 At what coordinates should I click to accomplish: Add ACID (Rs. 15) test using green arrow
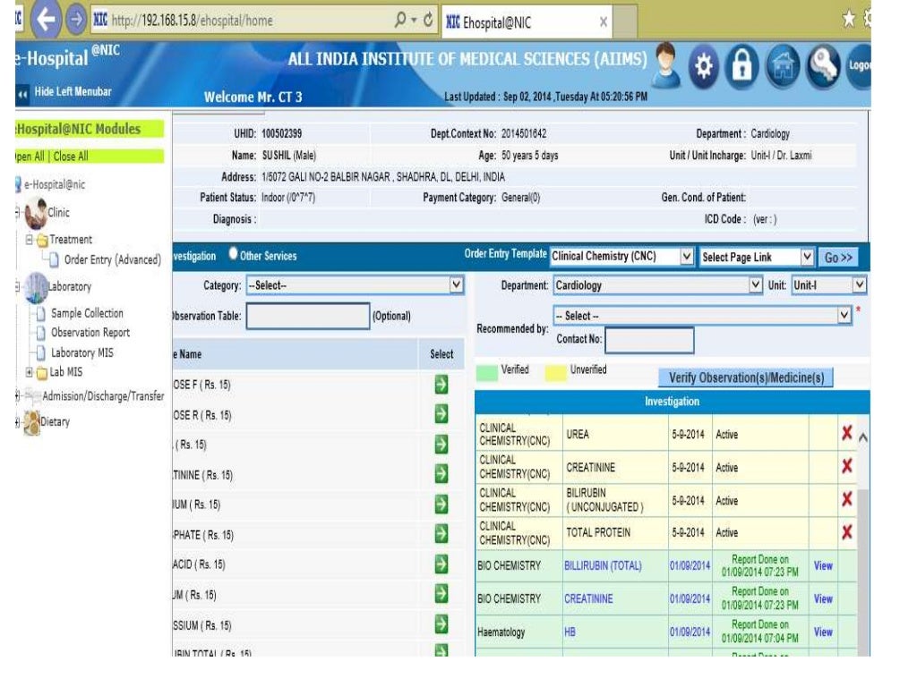click(441, 564)
